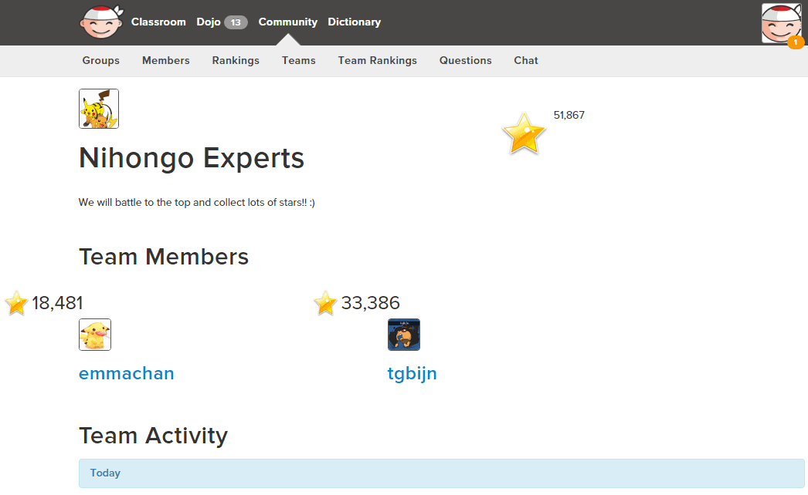Switch to the Groups tab

[101, 61]
